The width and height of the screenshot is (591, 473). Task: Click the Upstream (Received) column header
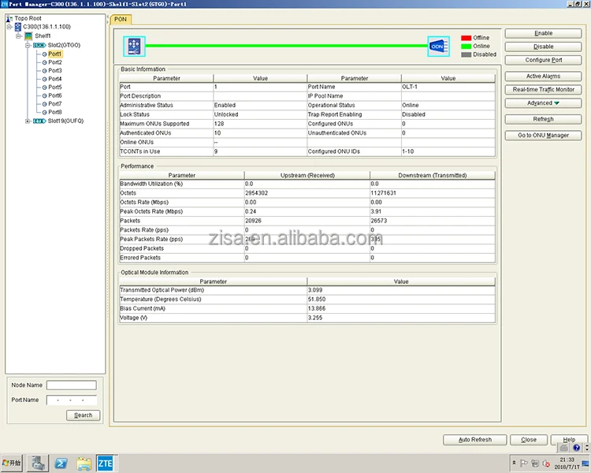click(307, 175)
